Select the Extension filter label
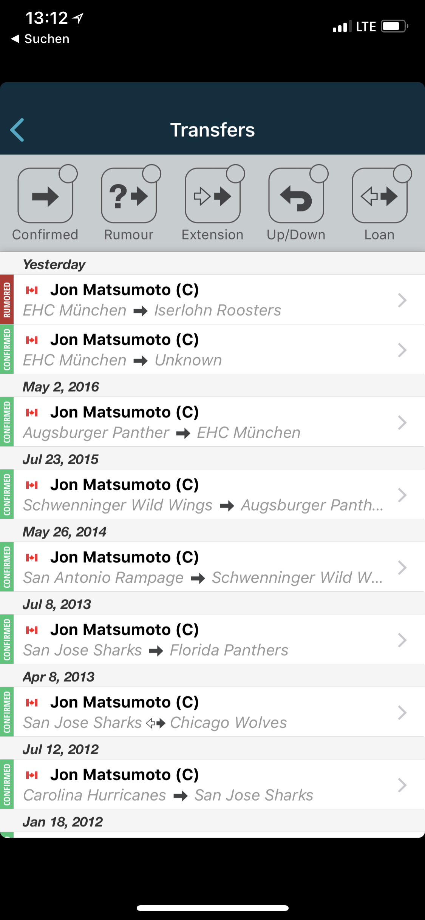 point(212,235)
